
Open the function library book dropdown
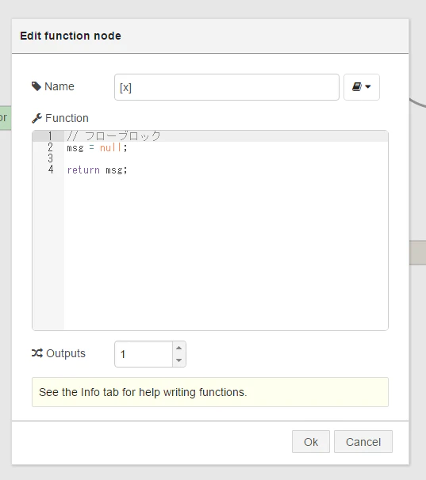(x=361, y=87)
